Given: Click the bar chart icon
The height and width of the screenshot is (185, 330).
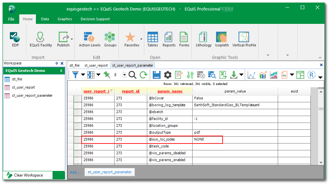Looking at the screenshot, I should coord(263,75).
